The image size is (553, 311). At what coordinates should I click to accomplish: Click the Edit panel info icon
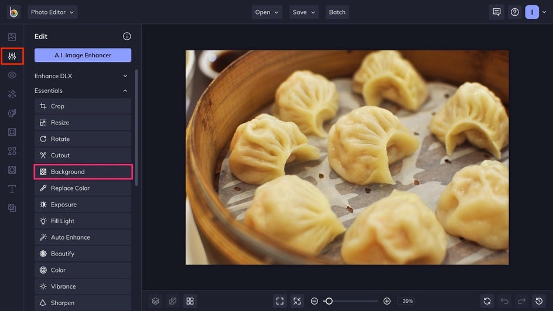click(x=127, y=36)
